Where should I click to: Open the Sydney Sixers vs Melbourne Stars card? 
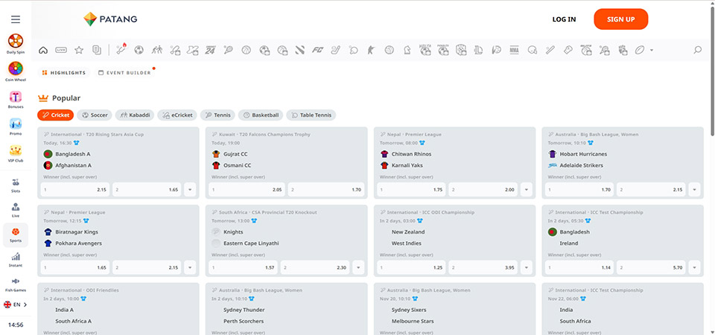[x=454, y=308]
